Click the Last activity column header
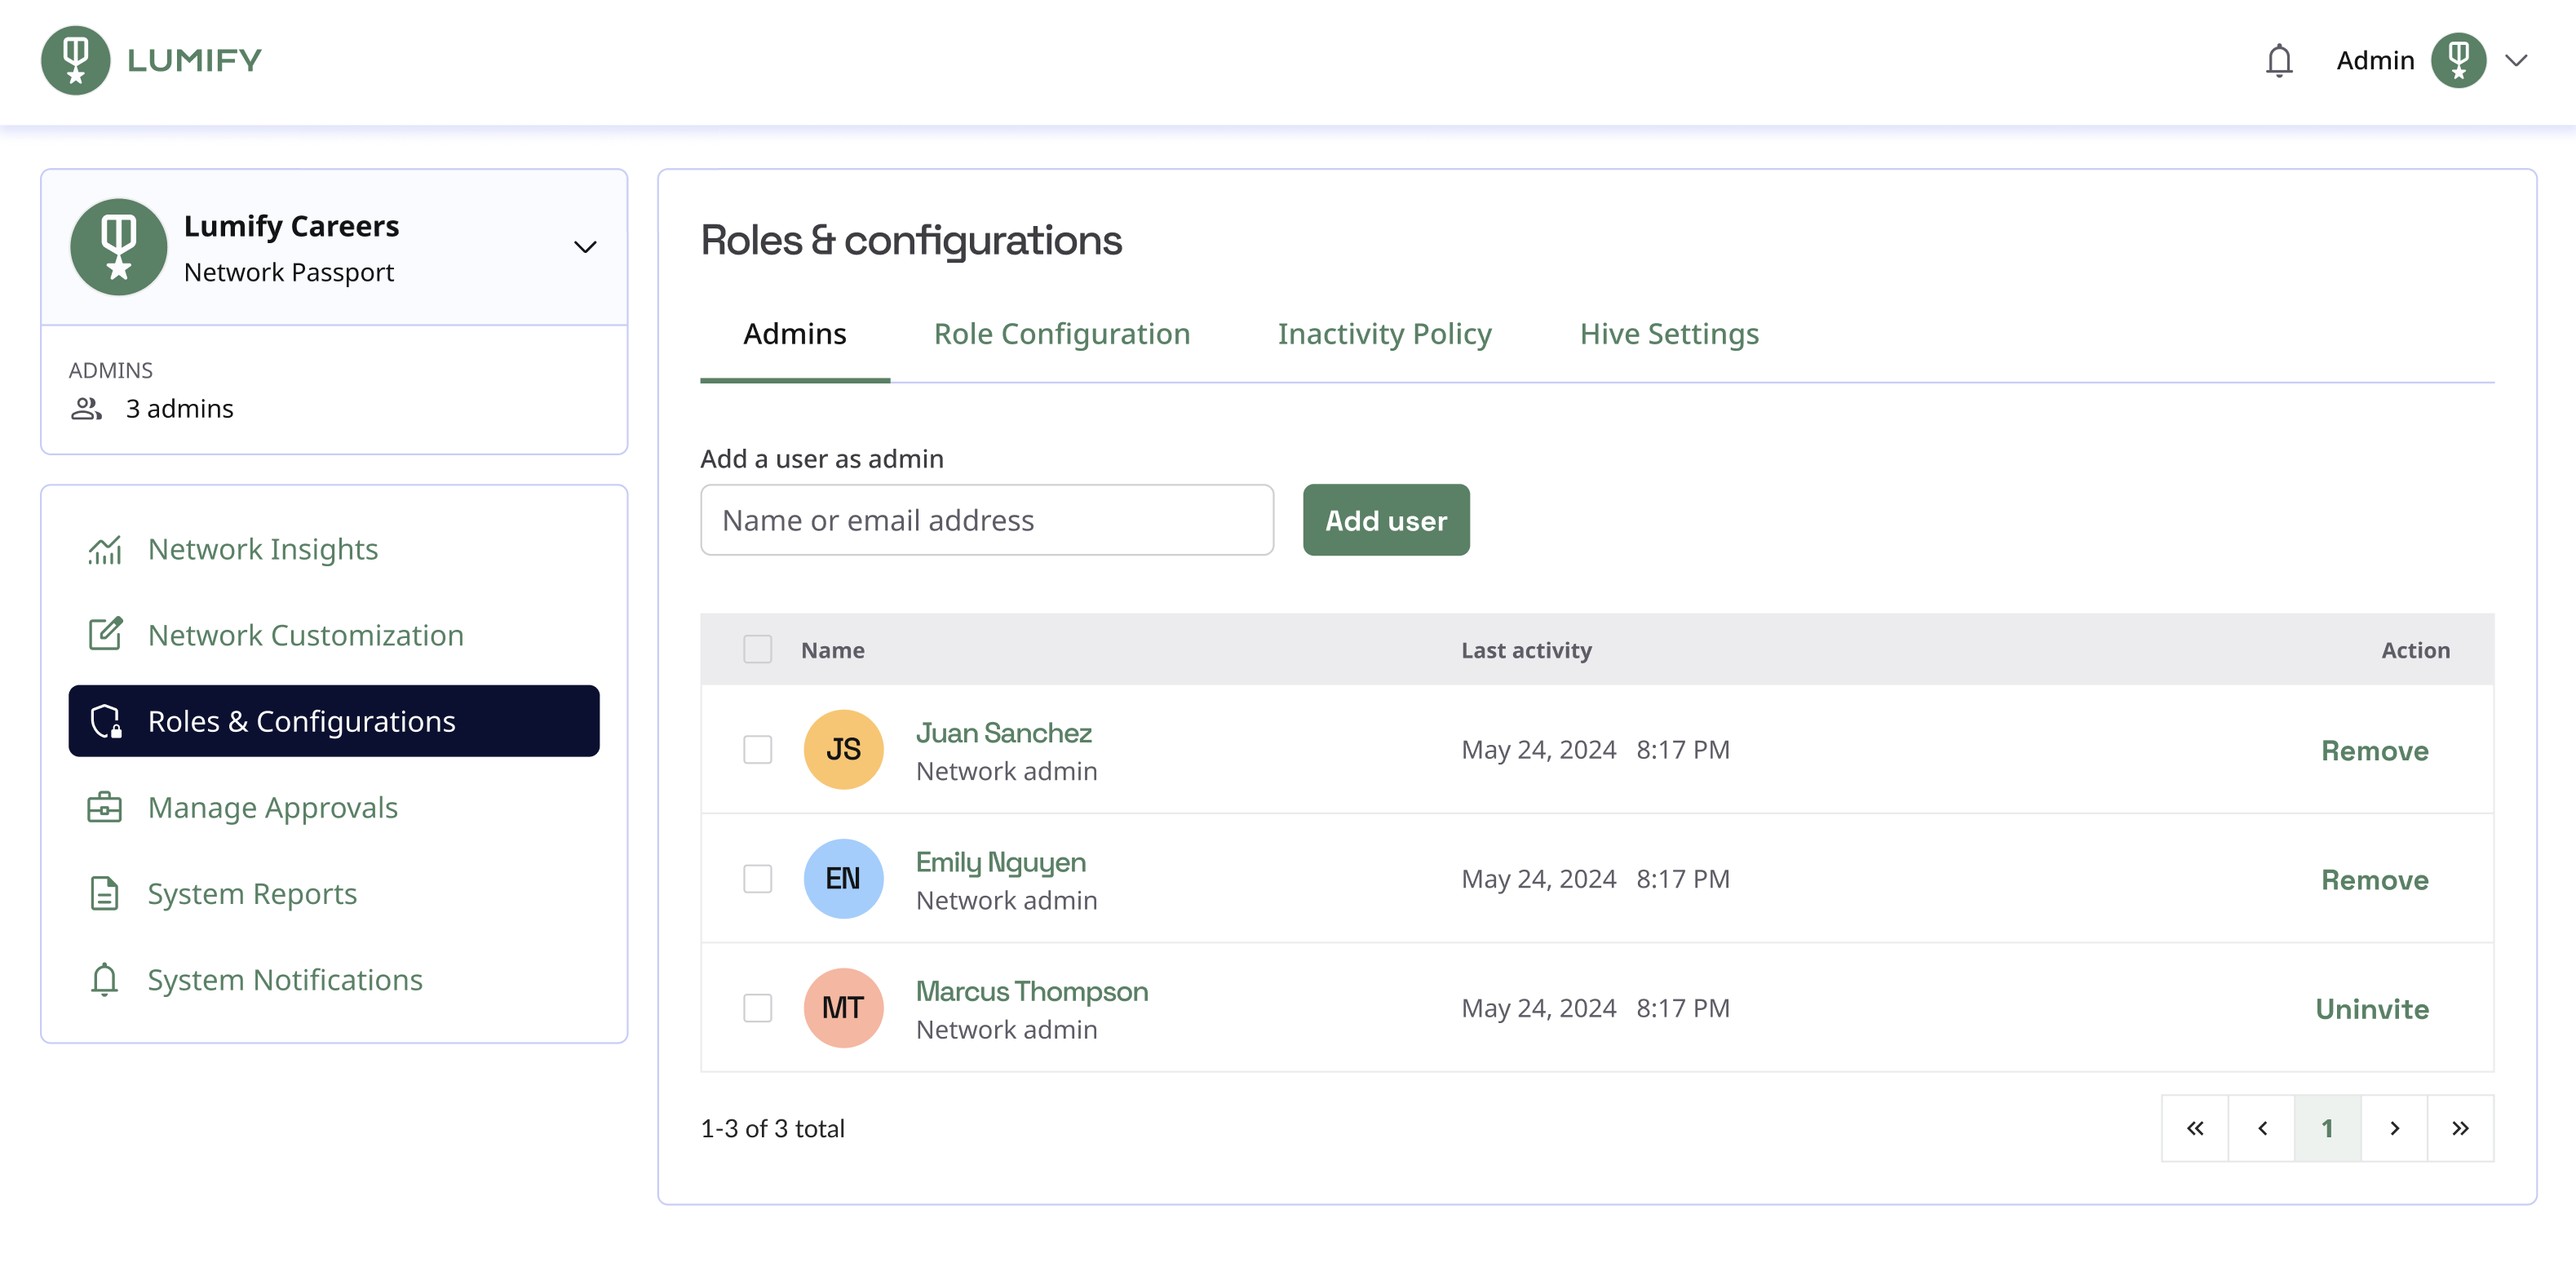This screenshot has height=1276, width=2576. click(x=1526, y=650)
